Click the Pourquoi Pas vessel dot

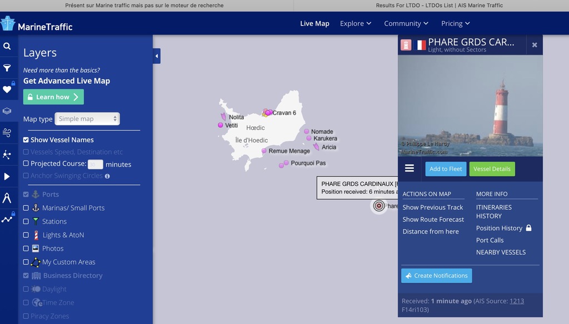[286, 163]
